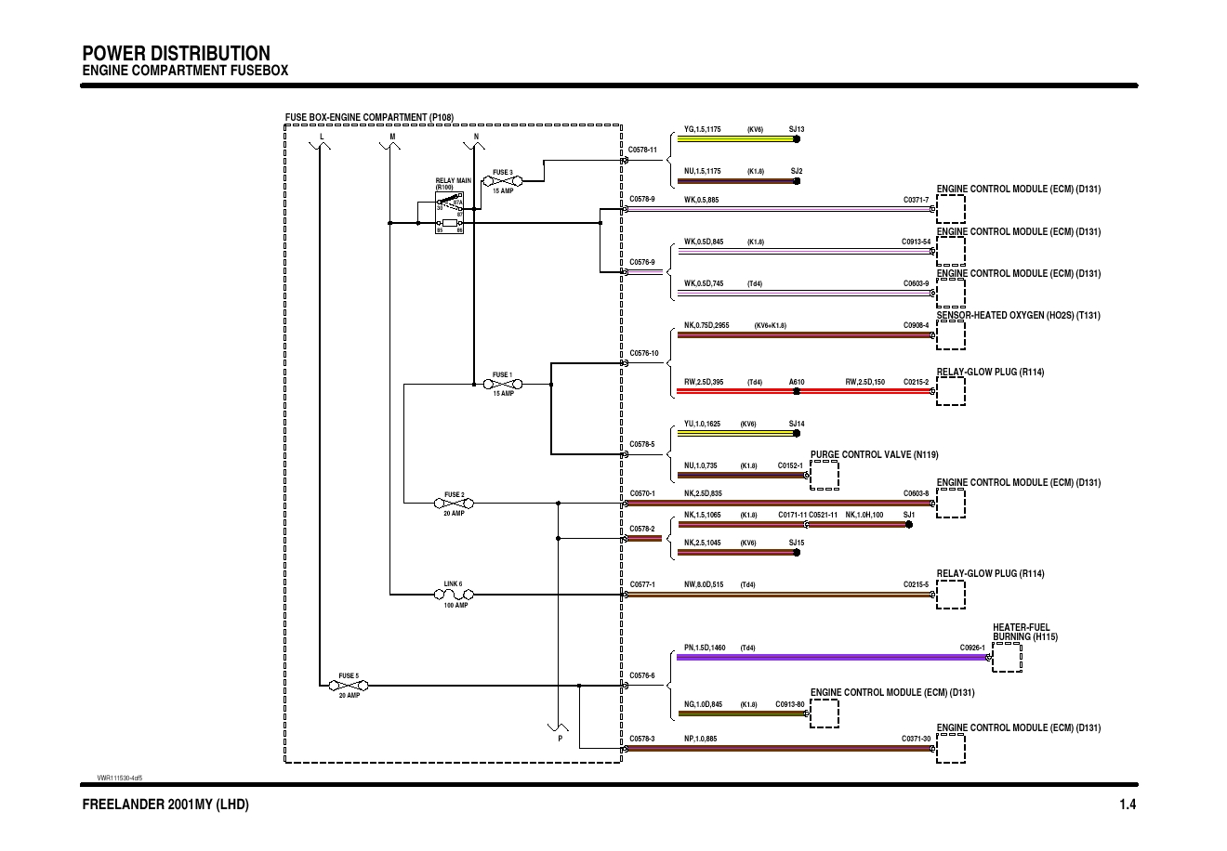1227x851 pixels.
Task: Click the page number 1.4
Action: point(1128,805)
